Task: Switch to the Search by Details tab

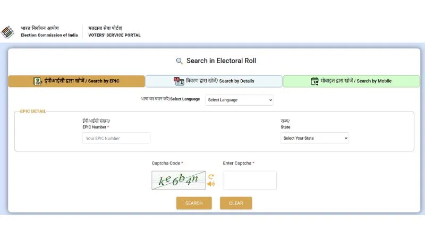Action: pos(214,81)
